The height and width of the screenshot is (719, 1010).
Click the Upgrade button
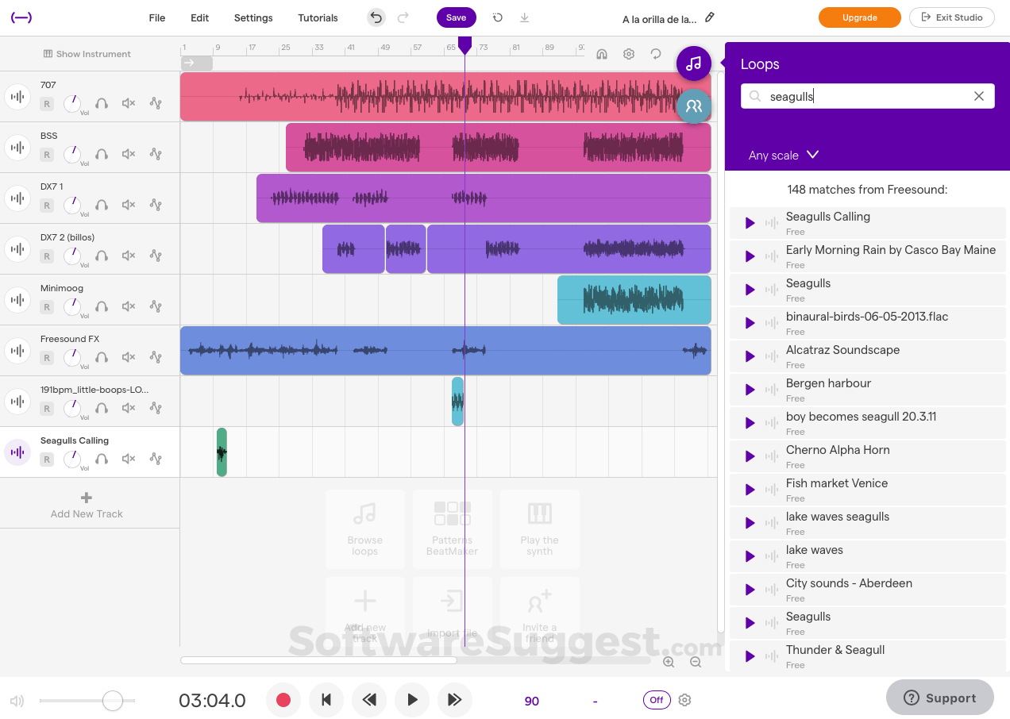pyautogui.click(x=859, y=17)
